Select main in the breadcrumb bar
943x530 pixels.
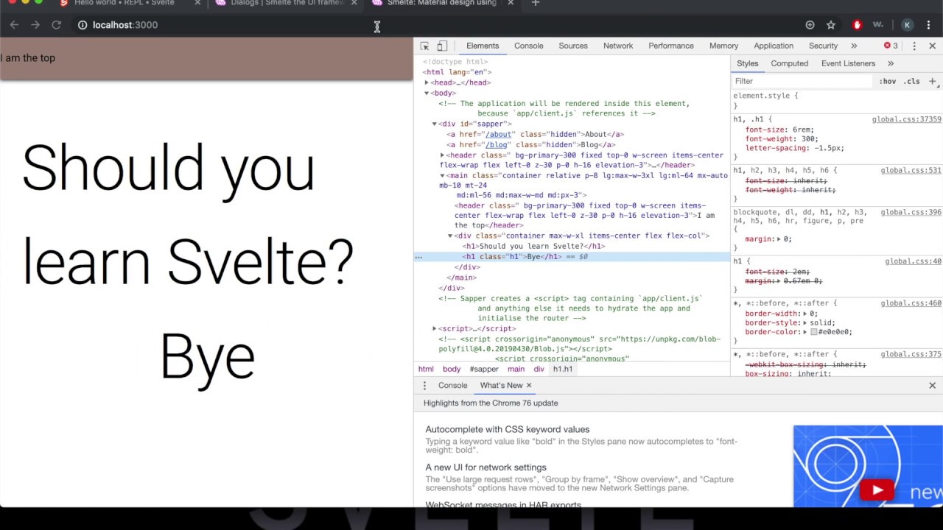pyautogui.click(x=516, y=369)
